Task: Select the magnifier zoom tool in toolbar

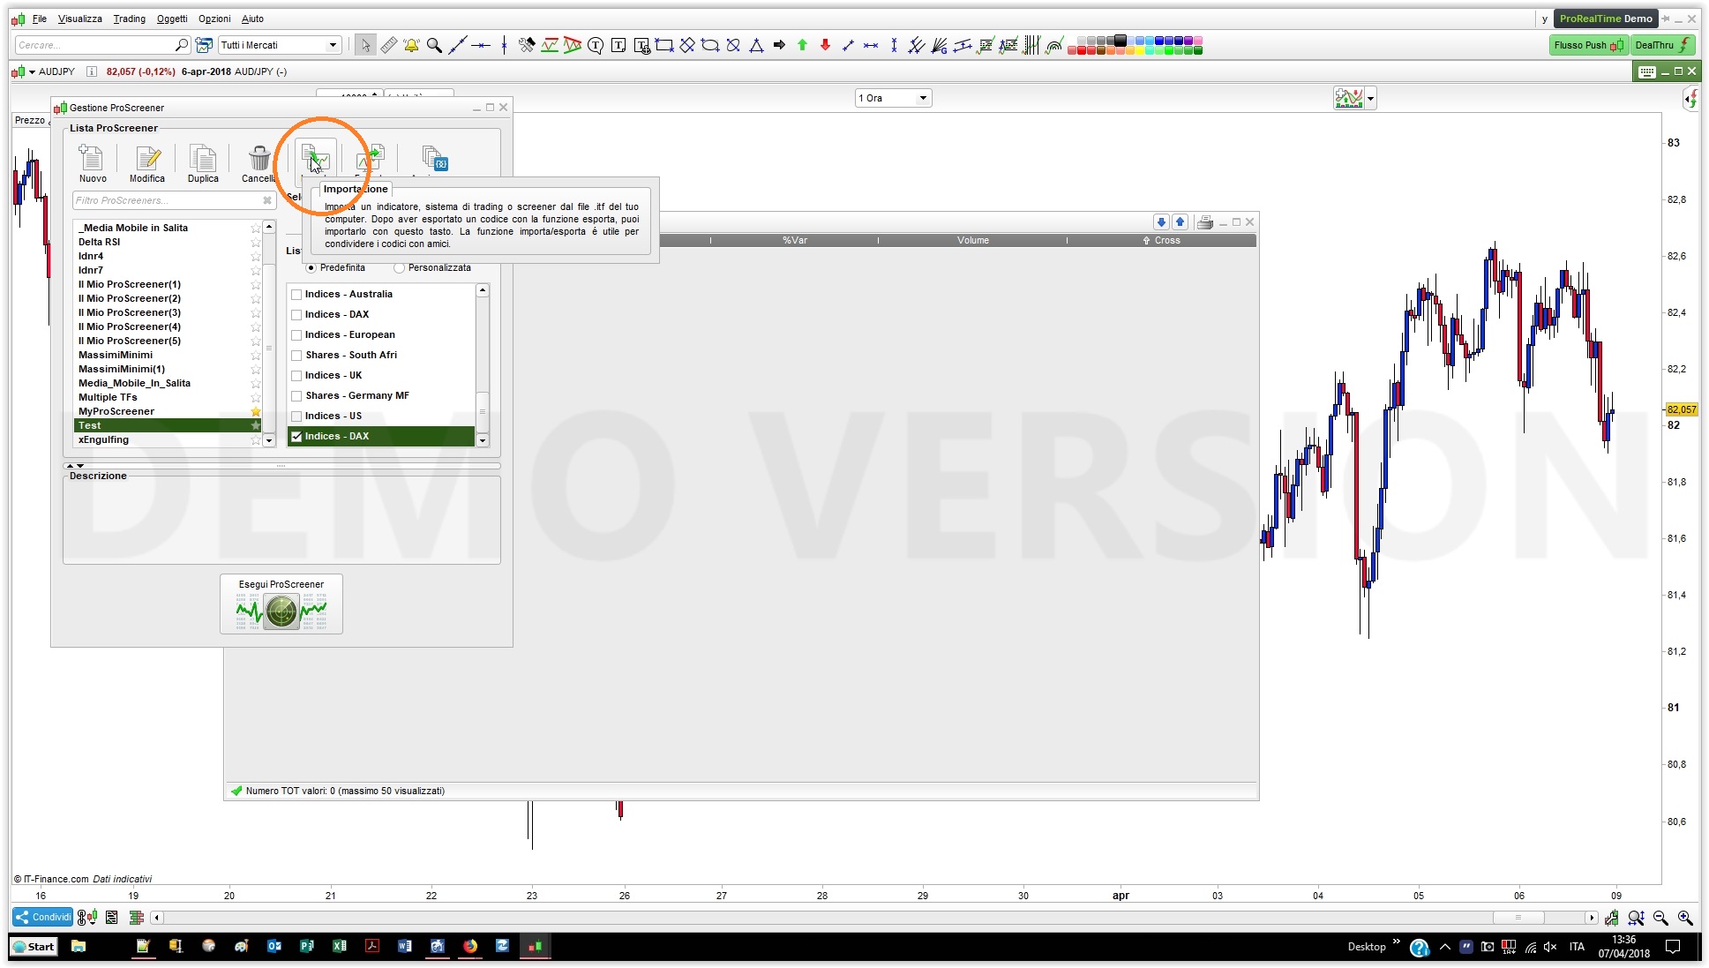Action: click(x=434, y=45)
